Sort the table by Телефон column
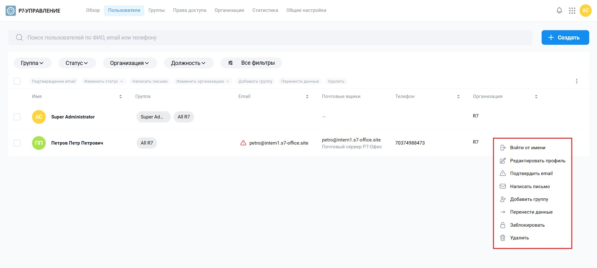Screen dimensions: 597x268 459,97
